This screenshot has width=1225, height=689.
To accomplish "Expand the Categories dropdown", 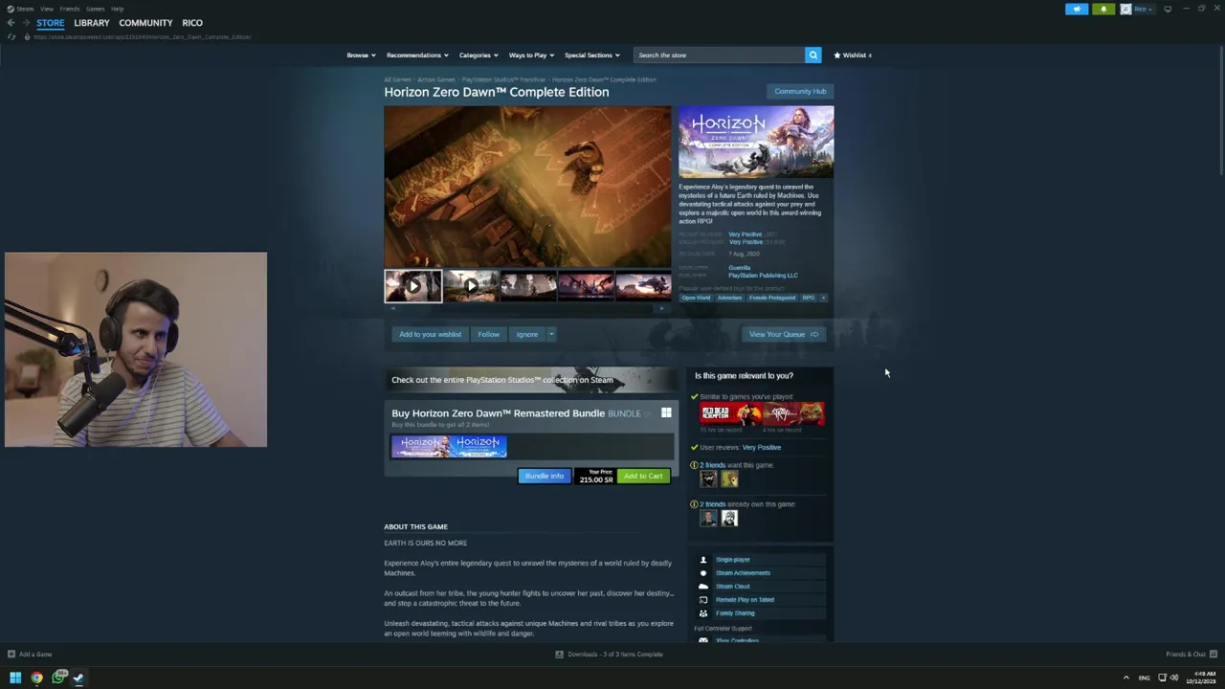I will click(x=479, y=55).
